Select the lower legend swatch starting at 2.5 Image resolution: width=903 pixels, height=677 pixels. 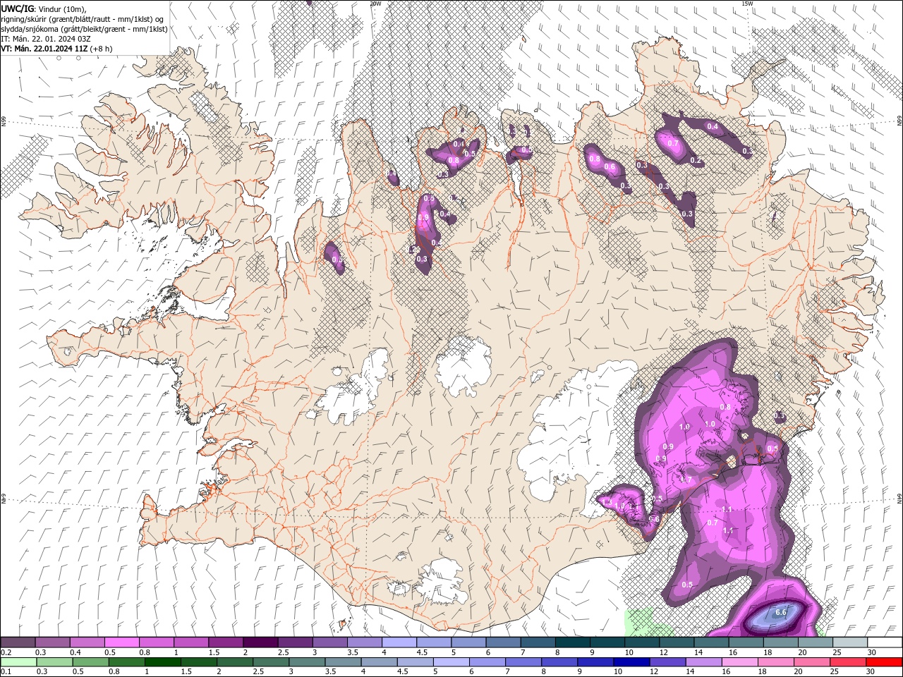pos(270,662)
